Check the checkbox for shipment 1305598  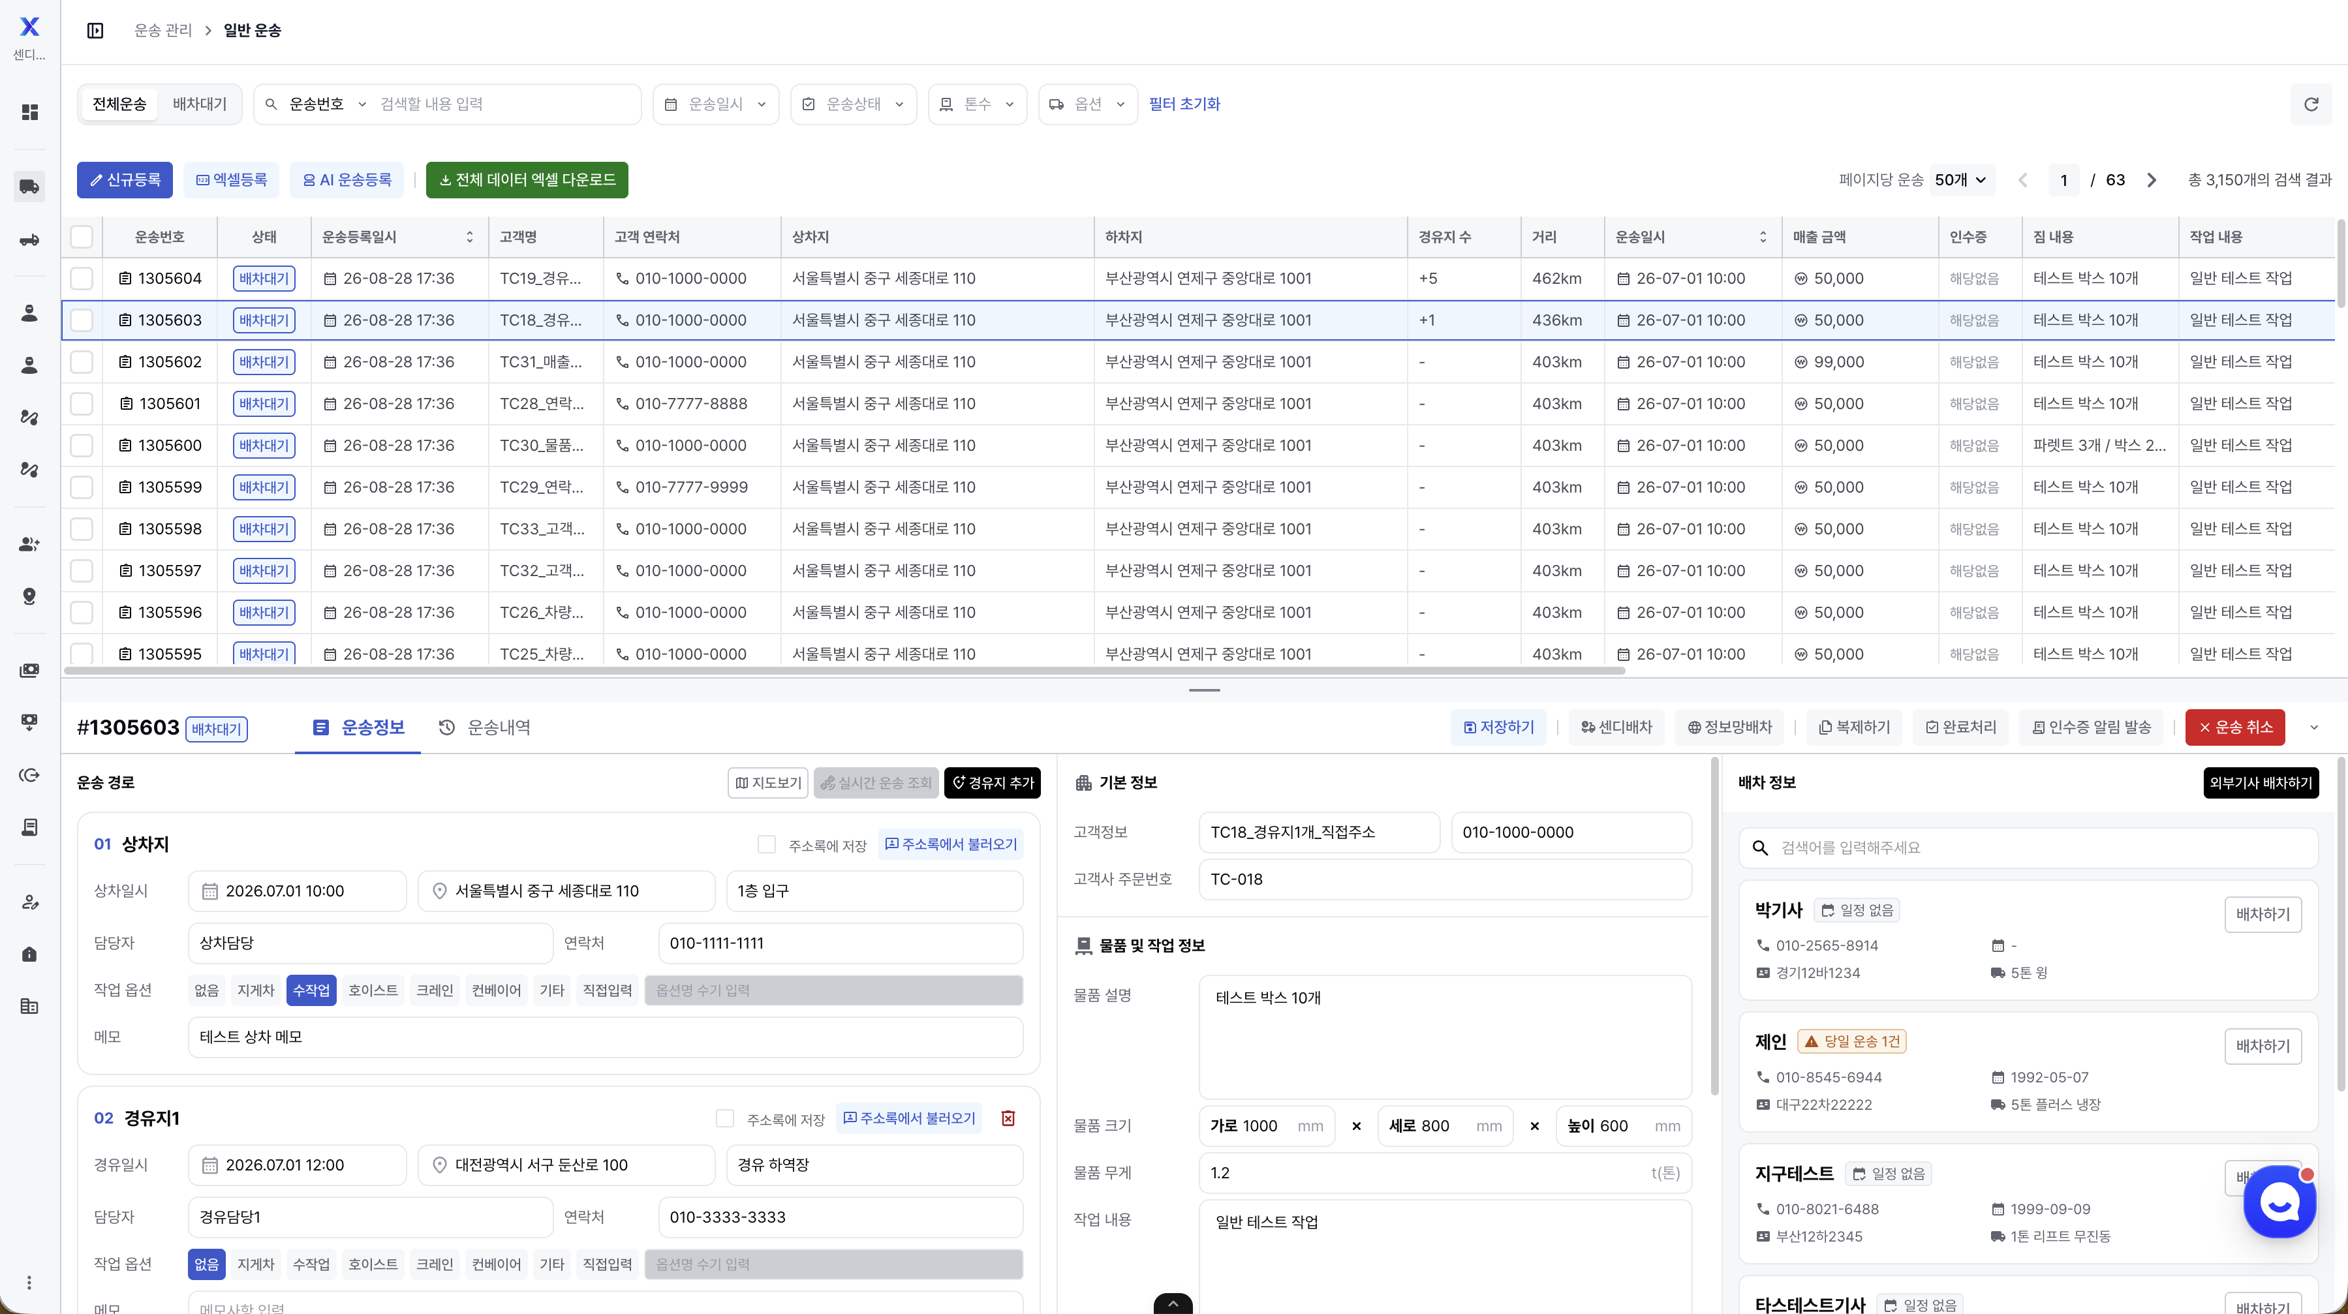point(82,529)
